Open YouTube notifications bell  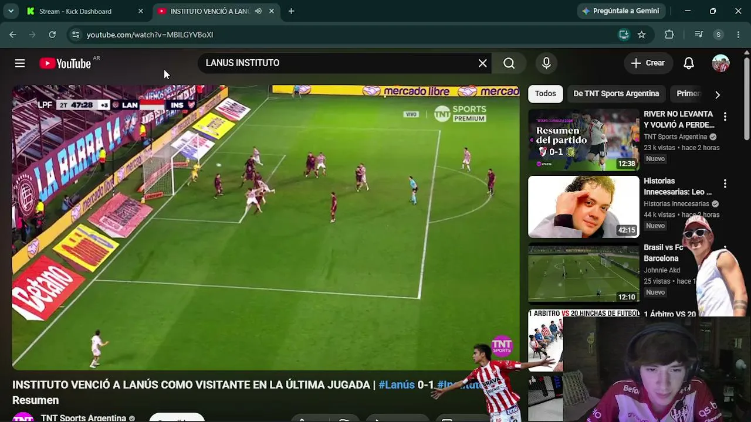689,63
